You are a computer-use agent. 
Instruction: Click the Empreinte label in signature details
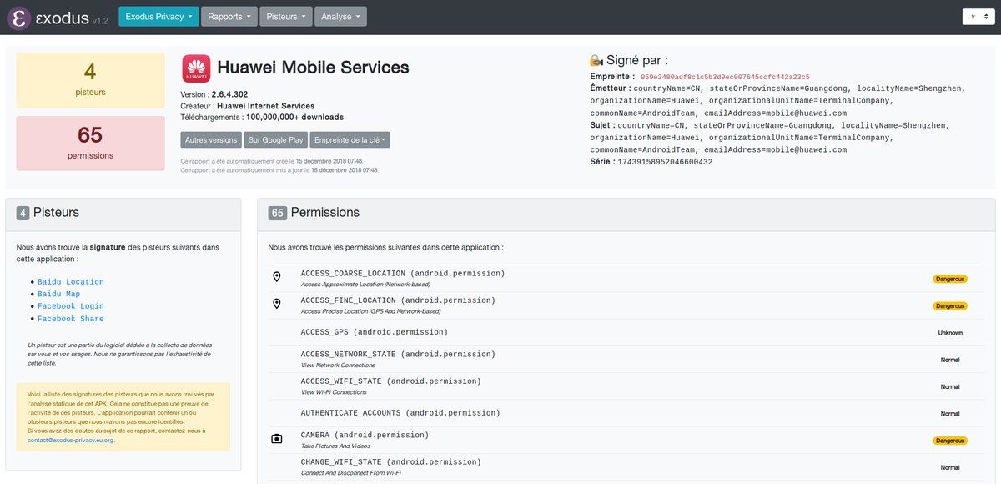click(612, 76)
